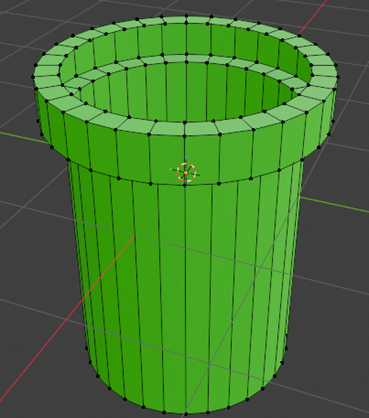Click the 3D cursor on the pipe rim
Viewport: 369px width, 418px height.
pos(186,173)
